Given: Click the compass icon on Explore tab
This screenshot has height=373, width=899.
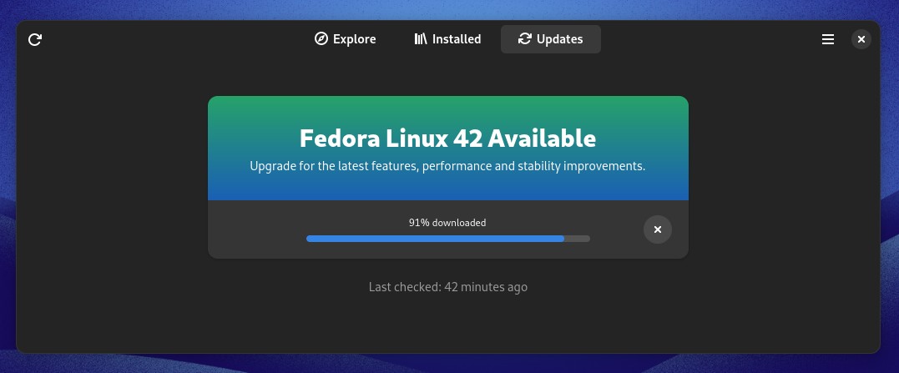Looking at the screenshot, I should [321, 39].
